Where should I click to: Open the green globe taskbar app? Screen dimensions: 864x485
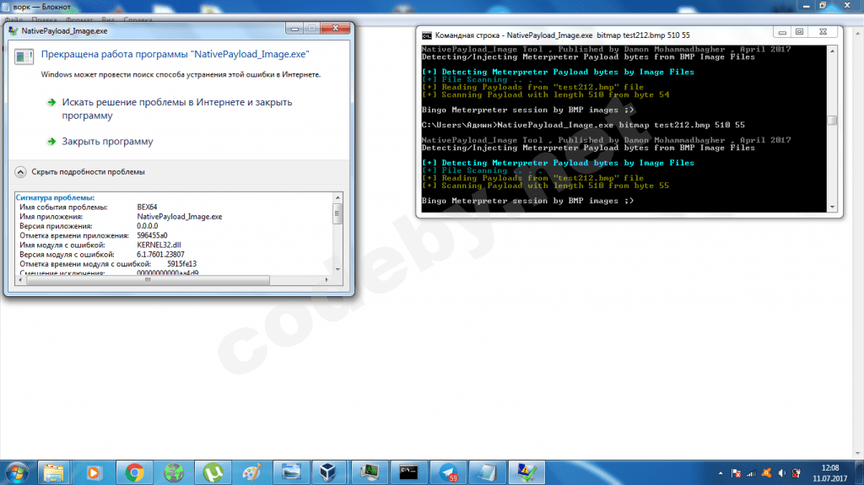point(174,473)
